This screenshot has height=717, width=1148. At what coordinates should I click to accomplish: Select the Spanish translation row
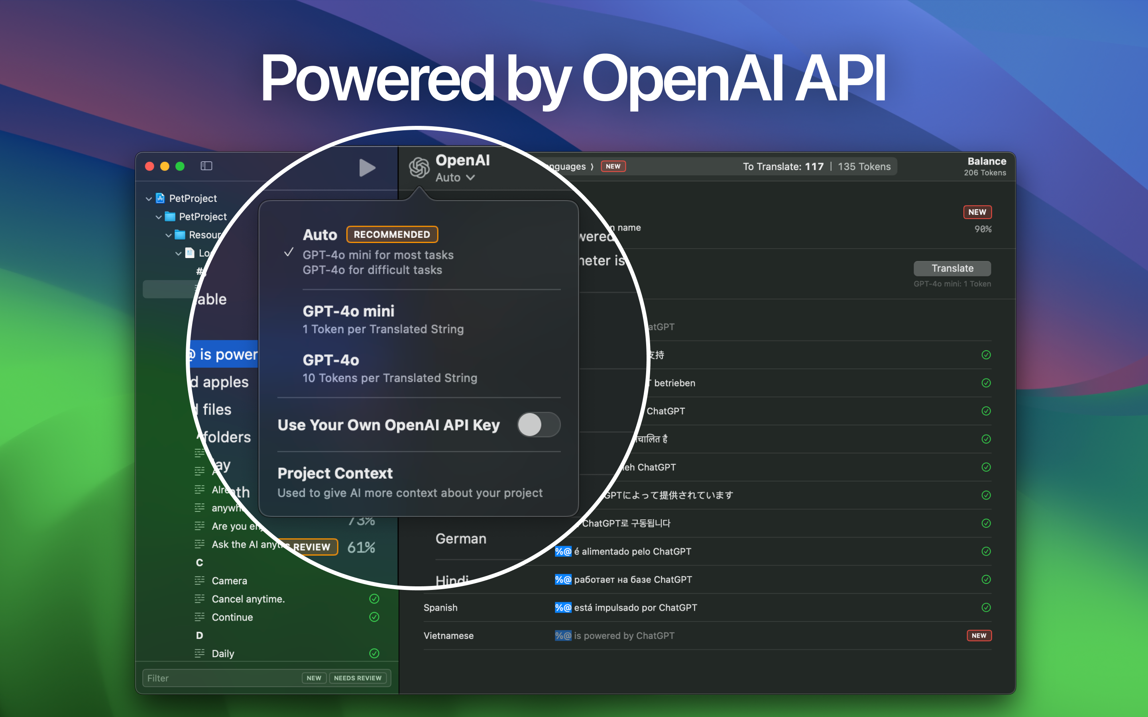point(707,607)
